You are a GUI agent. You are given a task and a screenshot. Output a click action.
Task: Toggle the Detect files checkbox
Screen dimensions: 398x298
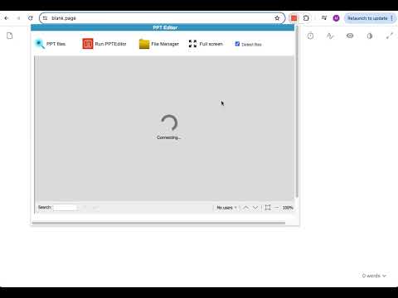click(237, 44)
